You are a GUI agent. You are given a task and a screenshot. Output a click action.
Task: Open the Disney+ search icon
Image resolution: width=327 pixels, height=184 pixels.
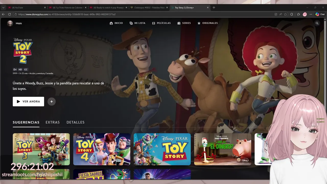(x=317, y=23)
